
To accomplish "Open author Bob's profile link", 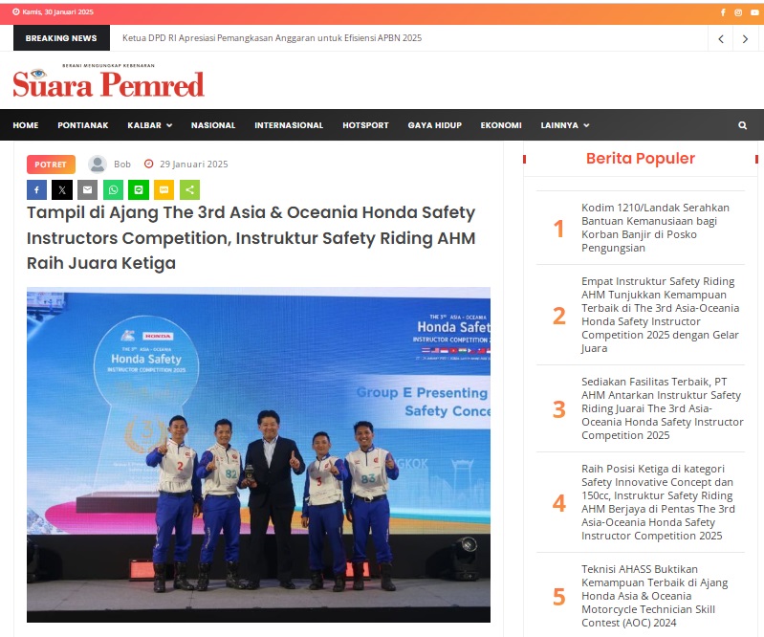I will (122, 165).
